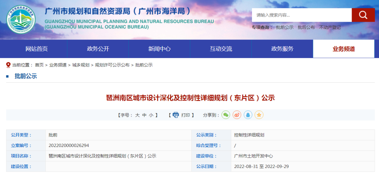This screenshot has width=379, height=175.
Task: Focus the search content input field
Action: coord(302,15)
